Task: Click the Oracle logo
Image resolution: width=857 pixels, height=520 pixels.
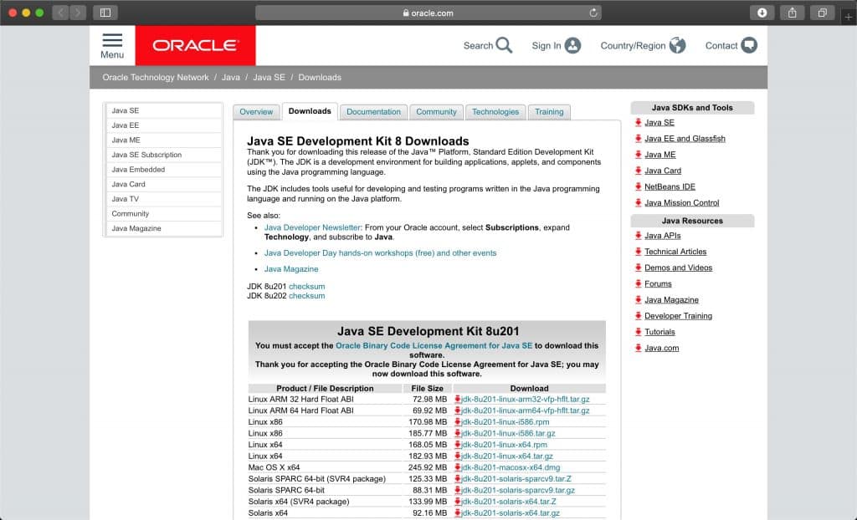Action: click(x=195, y=45)
